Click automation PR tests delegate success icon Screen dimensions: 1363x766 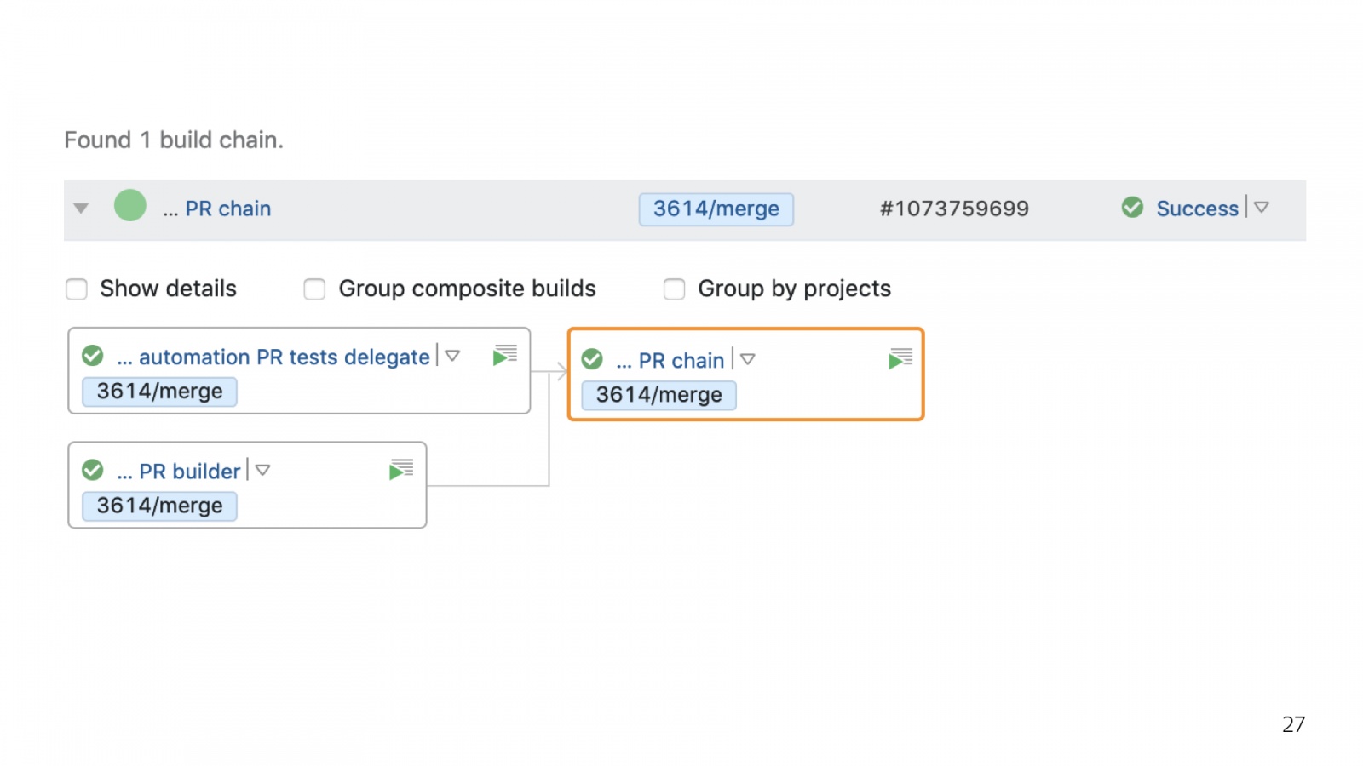click(93, 356)
